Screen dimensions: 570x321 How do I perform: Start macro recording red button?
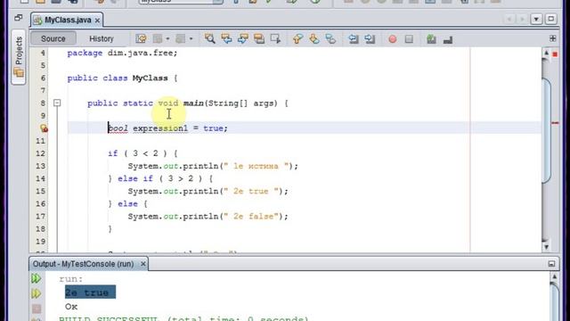pos(392,38)
